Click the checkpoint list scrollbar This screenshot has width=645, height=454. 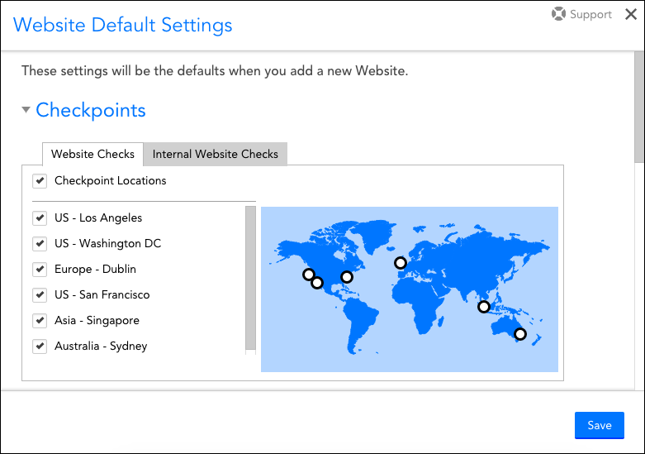tap(250, 277)
